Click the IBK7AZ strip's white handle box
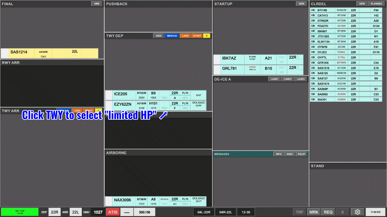Image resolution: width=387 pixels, height=217 pixels. (x=217, y=60)
